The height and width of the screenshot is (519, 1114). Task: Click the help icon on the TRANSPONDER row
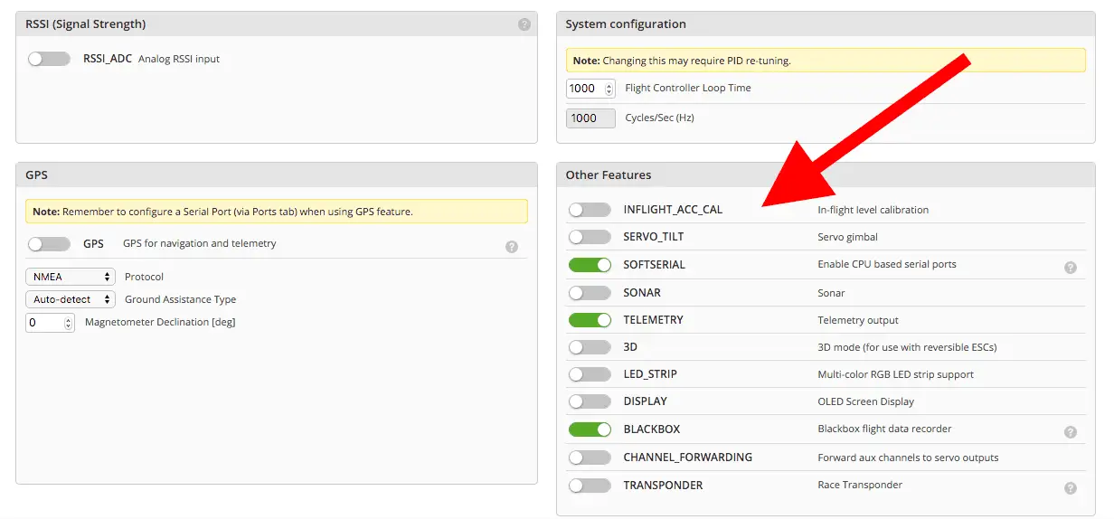[x=1070, y=488]
